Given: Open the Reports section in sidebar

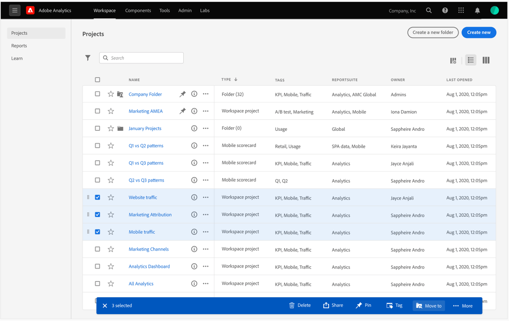Looking at the screenshot, I should (19, 45).
